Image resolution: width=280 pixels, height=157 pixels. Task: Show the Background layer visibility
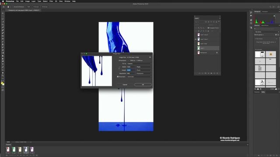196,53
